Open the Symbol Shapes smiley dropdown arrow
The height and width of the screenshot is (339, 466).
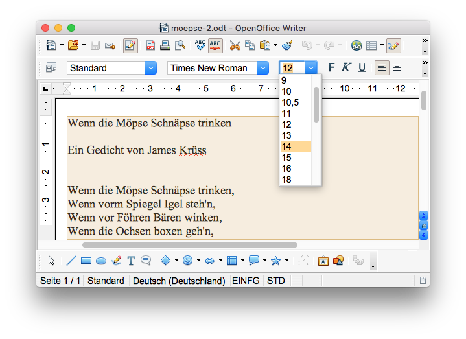tap(198, 261)
